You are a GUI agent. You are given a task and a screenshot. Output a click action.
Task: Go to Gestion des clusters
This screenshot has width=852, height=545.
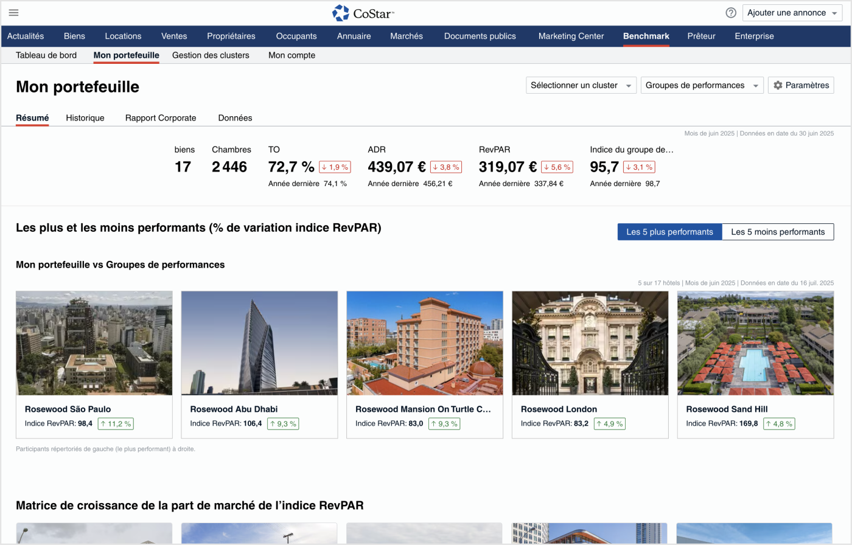coord(211,55)
